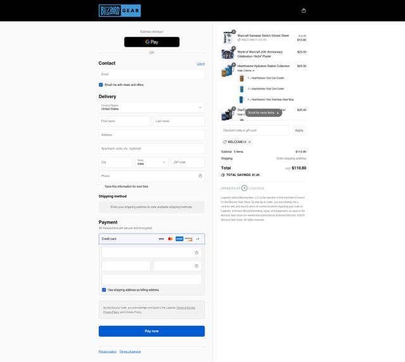Open the Log in link

point(201,63)
